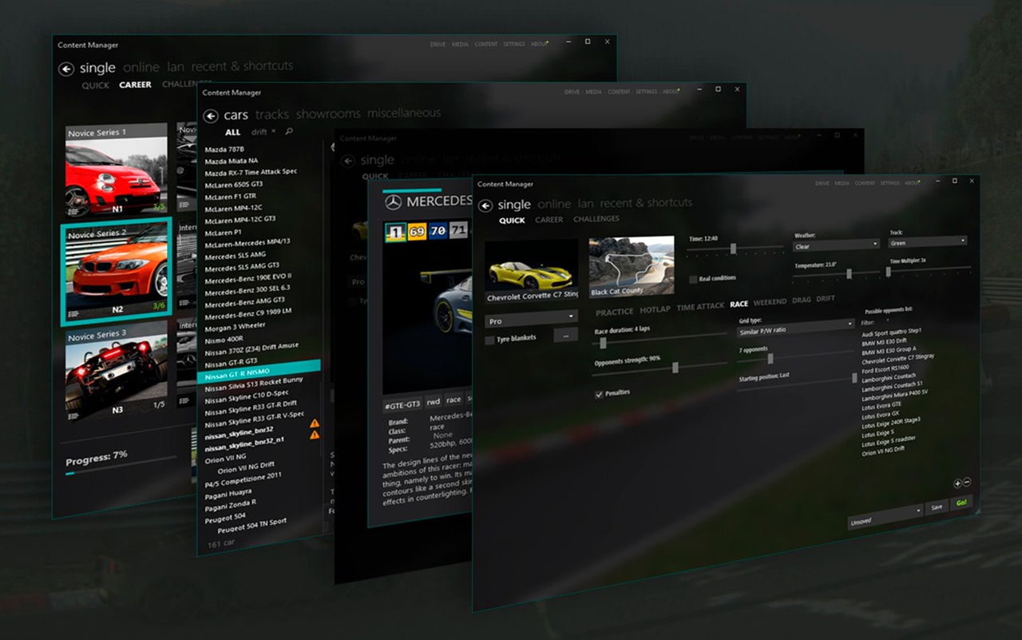Open the 'showrooms' section in the cars window
Viewport: 1022px width, 640px height.
[x=328, y=114]
